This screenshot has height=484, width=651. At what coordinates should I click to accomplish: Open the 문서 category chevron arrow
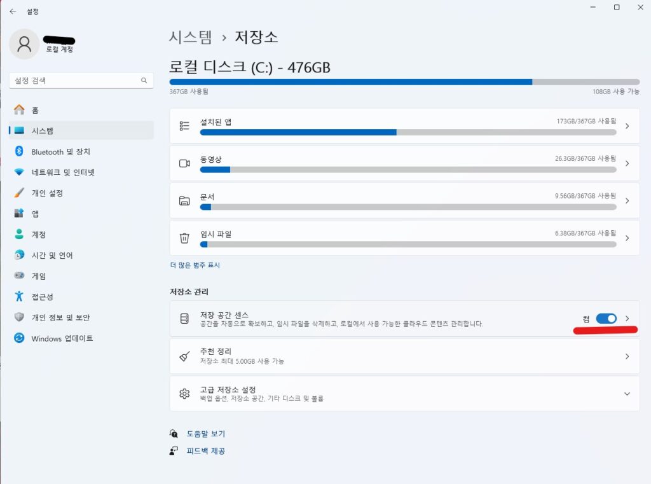click(x=627, y=201)
